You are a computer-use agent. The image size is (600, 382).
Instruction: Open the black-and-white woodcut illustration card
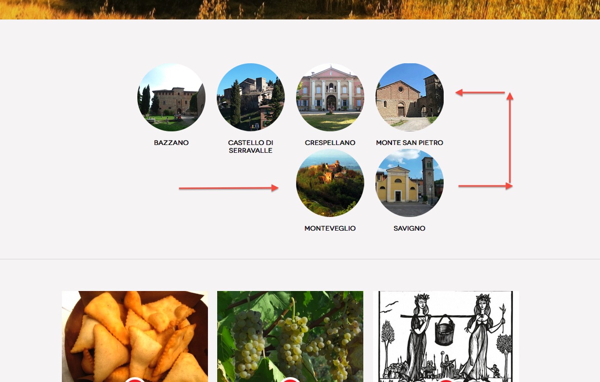click(446, 336)
